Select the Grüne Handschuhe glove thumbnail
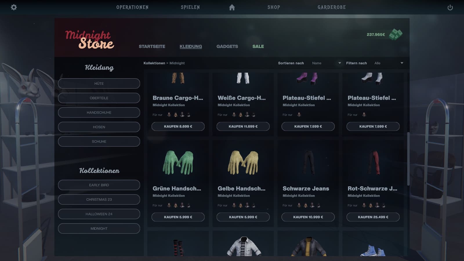The width and height of the screenshot is (464, 261). click(178, 162)
